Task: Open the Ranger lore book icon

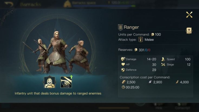Action: (x=189, y=31)
